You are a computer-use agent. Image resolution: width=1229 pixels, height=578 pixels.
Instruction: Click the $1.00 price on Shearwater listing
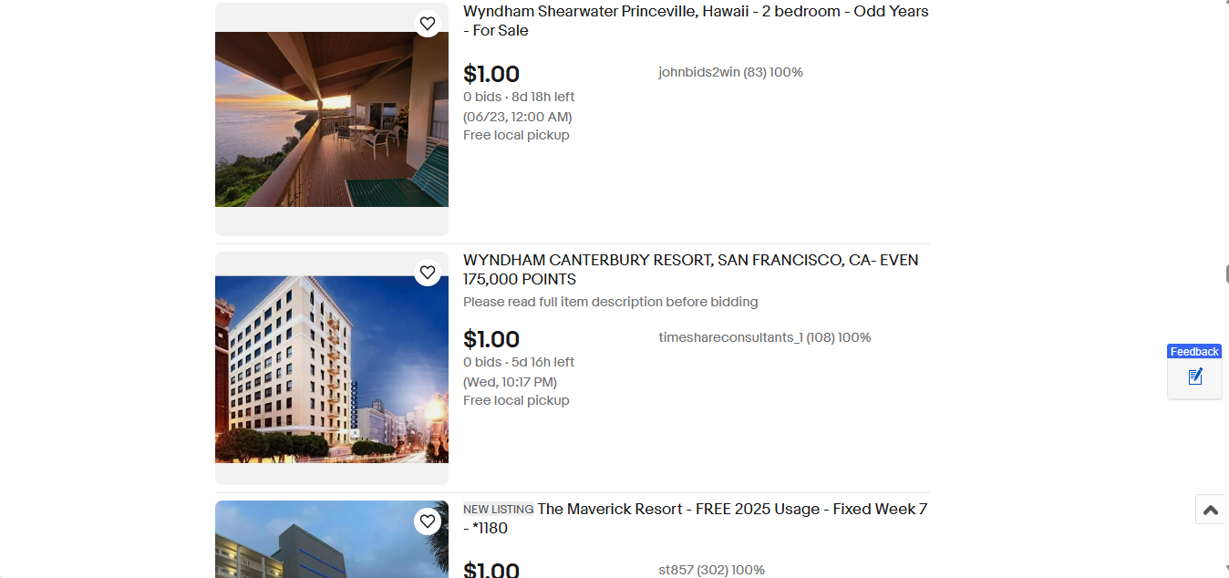coord(491,74)
